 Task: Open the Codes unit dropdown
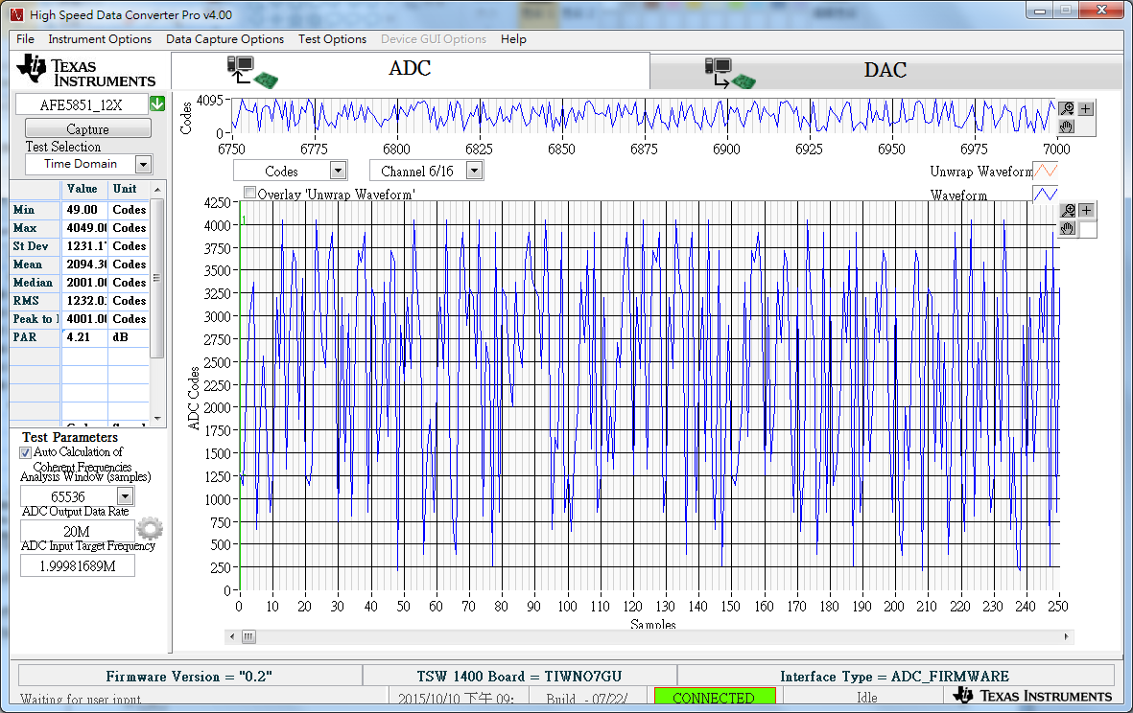coord(338,171)
